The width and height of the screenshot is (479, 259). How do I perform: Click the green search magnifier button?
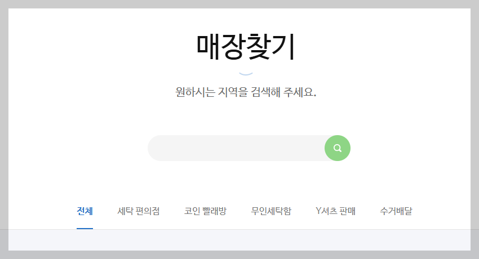337,148
